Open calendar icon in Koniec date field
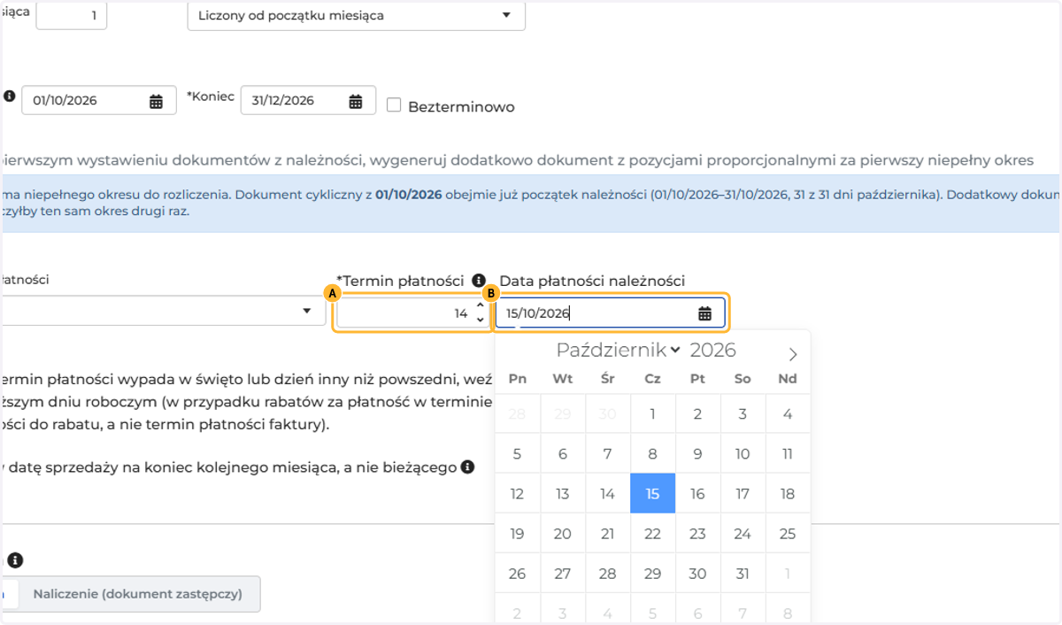 point(356,101)
